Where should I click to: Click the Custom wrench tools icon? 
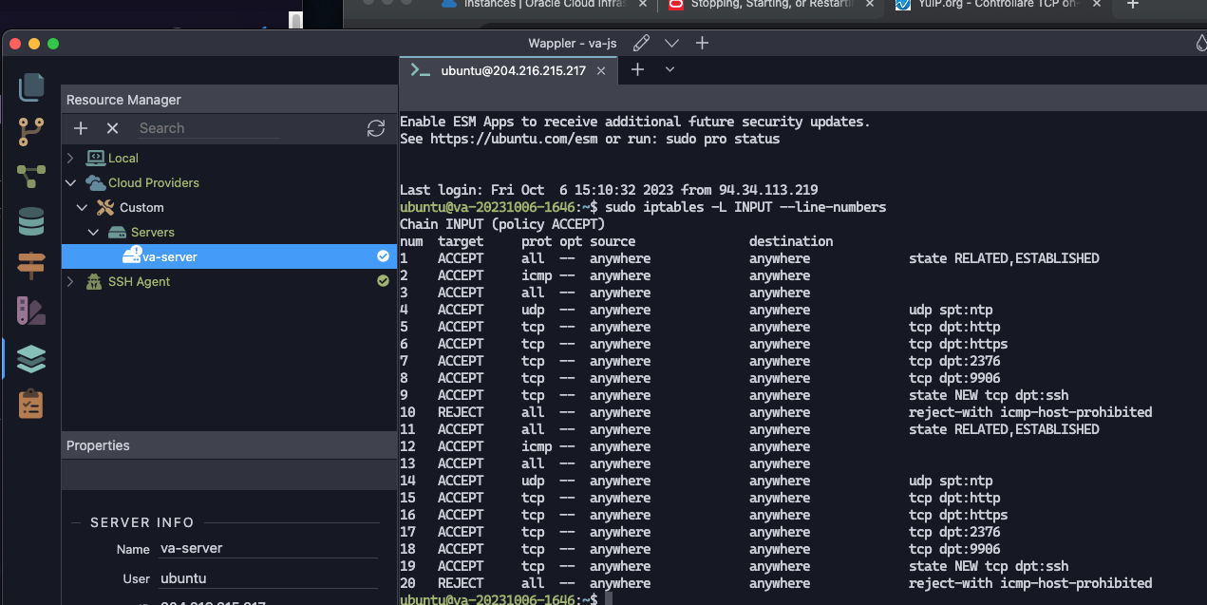105,207
